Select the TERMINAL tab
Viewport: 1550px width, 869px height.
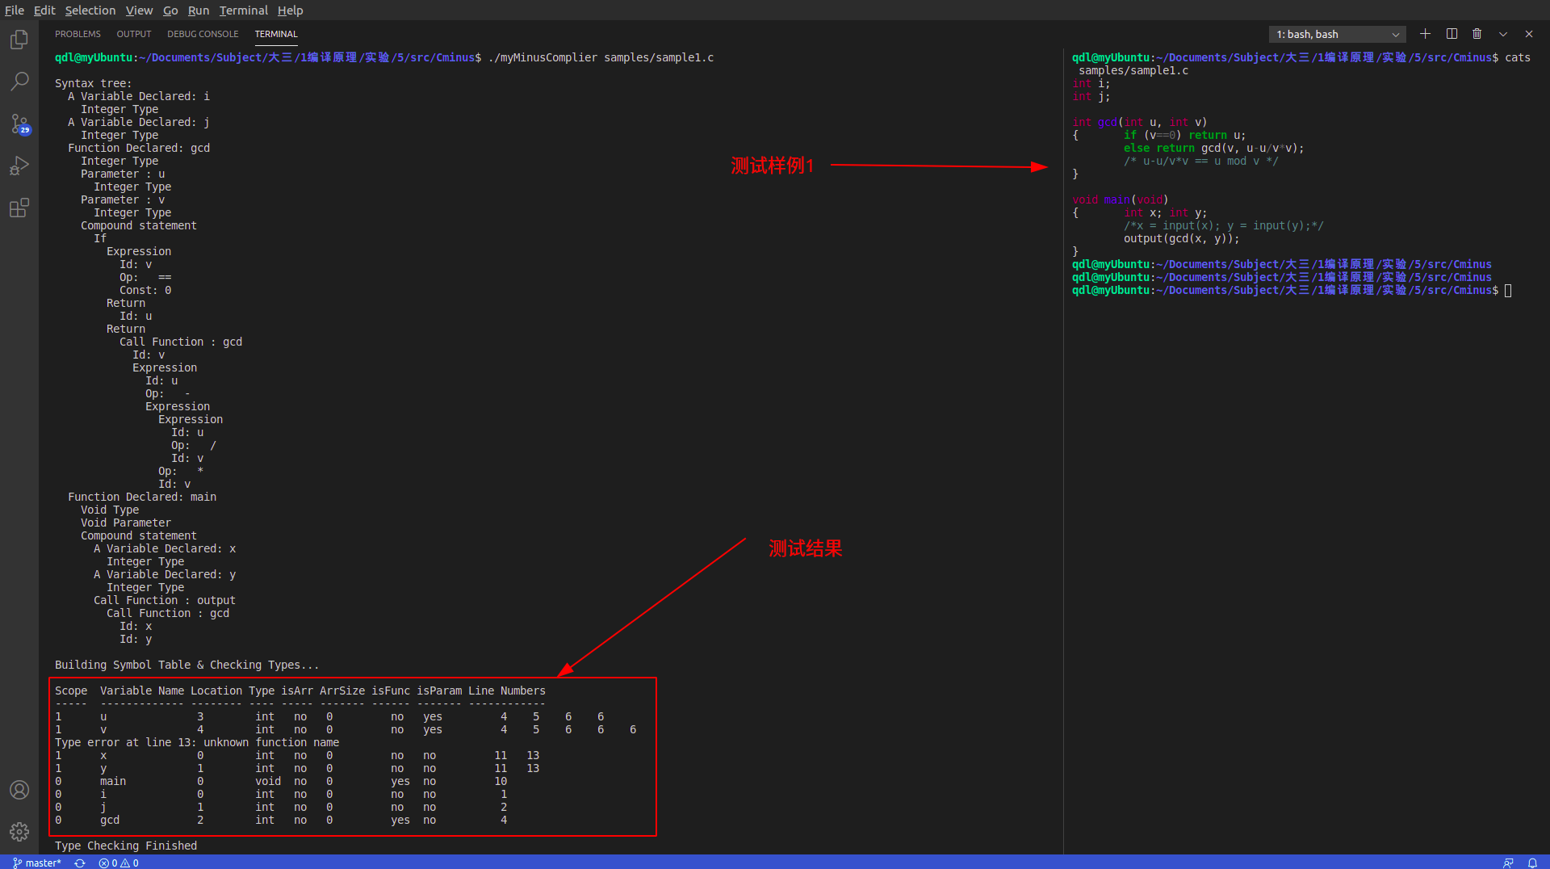click(276, 34)
